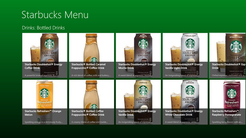246x138 pixels.
Task: Select Doubleshot Energy Mocha Drink tile
Action: (138, 56)
